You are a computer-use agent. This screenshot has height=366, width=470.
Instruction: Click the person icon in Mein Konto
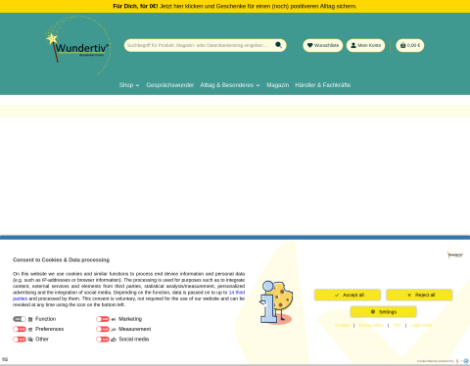pyautogui.click(x=353, y=45)
